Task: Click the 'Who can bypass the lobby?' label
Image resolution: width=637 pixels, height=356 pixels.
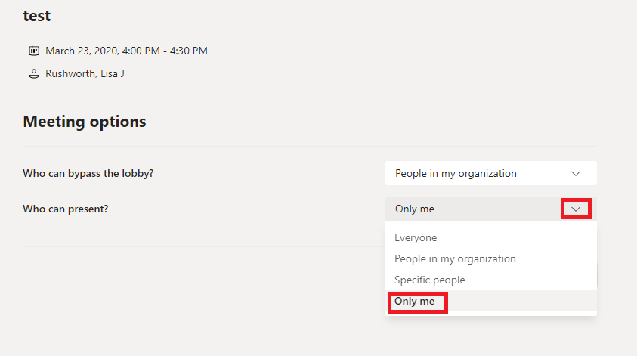Action: pos(88,174)
